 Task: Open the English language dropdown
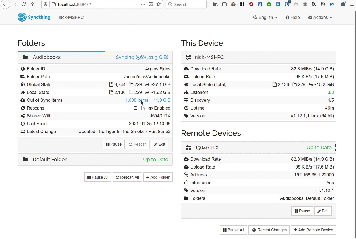(265, 17)
